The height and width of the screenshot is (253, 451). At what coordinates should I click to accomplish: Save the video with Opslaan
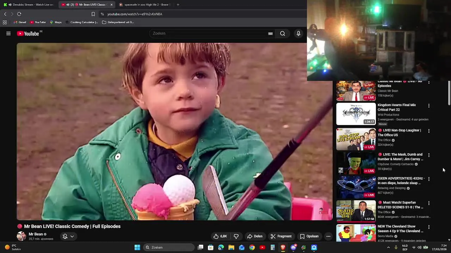coord(309,236)
